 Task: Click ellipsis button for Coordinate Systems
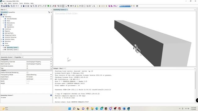click(x=51, y=66)
